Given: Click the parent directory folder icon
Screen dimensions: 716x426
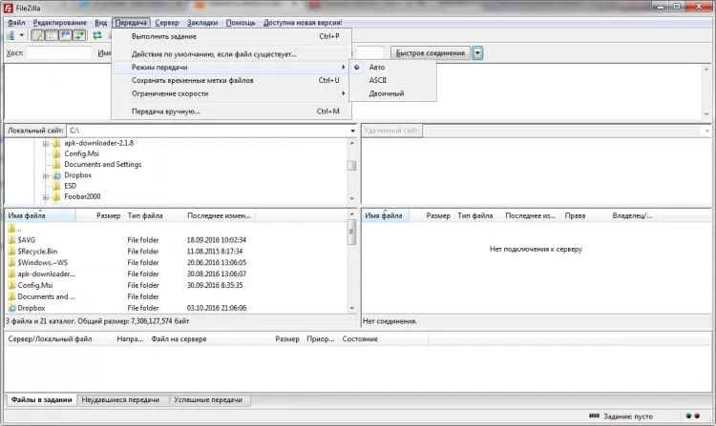Looking at the screenshot, I should (11, 229).
